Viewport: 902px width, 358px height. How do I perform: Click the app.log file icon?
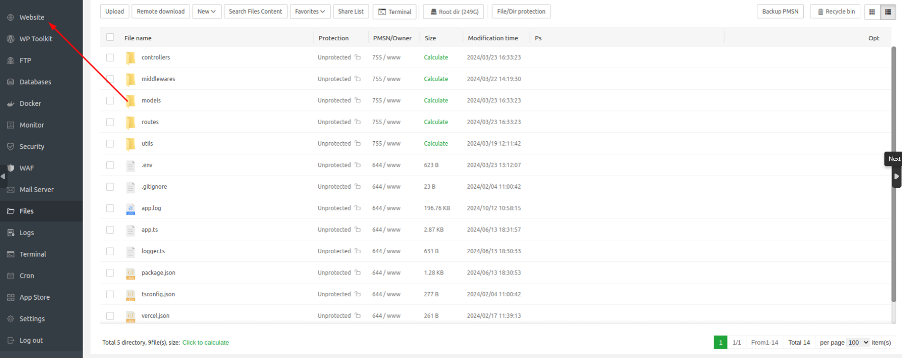(x=130, y=209)
